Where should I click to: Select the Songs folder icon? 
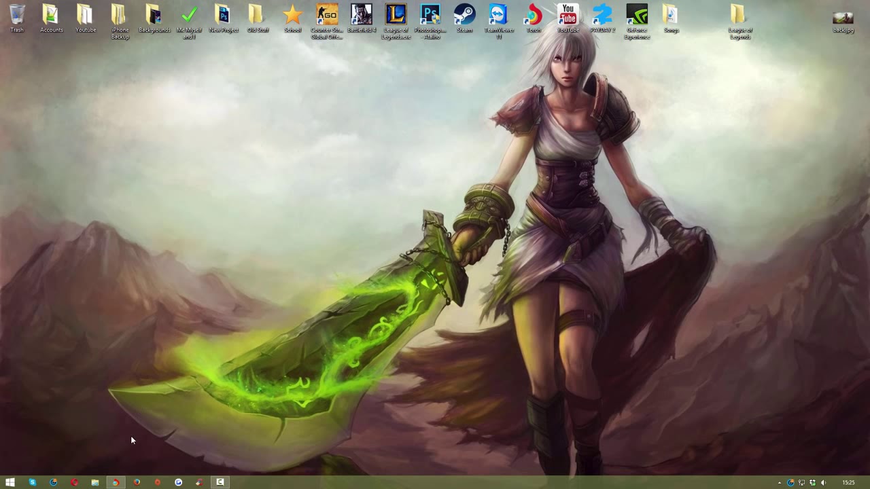tap(671, 18)
